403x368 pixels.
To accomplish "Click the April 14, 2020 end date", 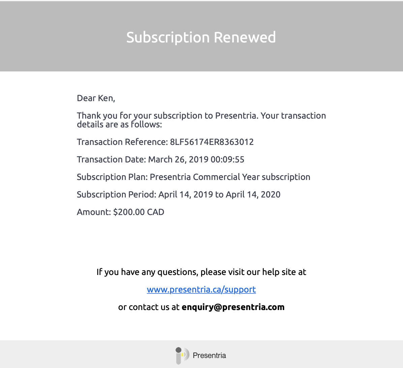I will [253, 194].
